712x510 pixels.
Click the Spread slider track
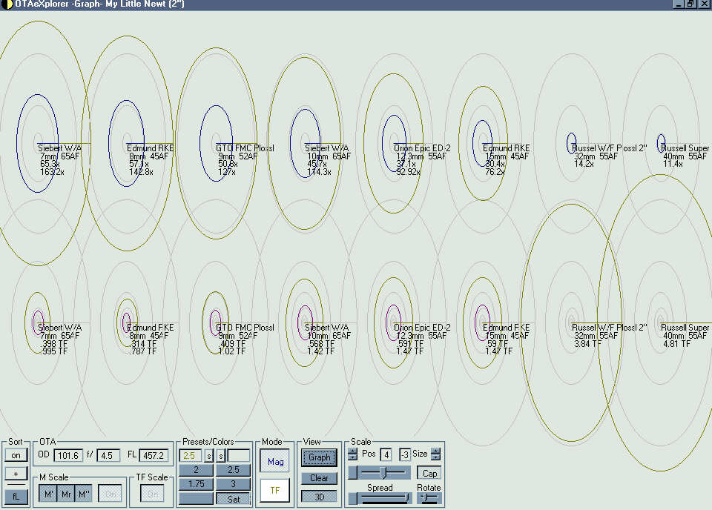[x=380, y=499]
